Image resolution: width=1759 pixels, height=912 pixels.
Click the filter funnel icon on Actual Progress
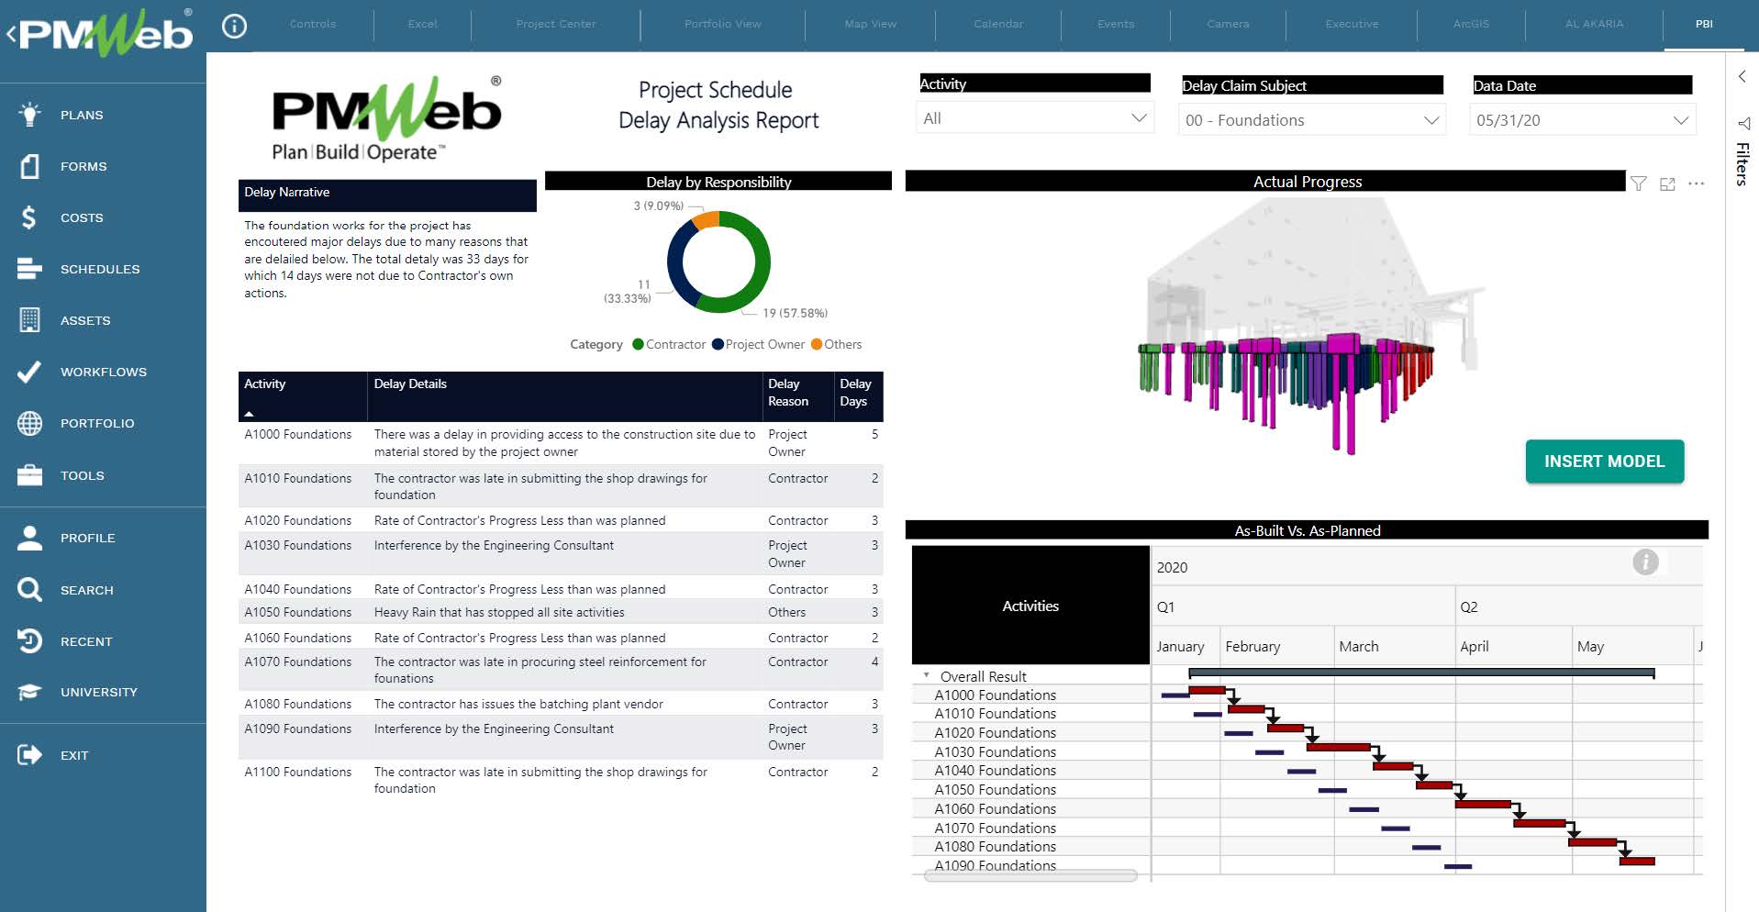(1638, 184)
